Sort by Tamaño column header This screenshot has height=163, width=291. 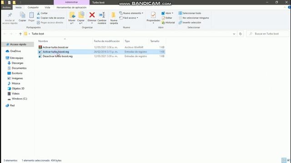click(x=155, y=41)
